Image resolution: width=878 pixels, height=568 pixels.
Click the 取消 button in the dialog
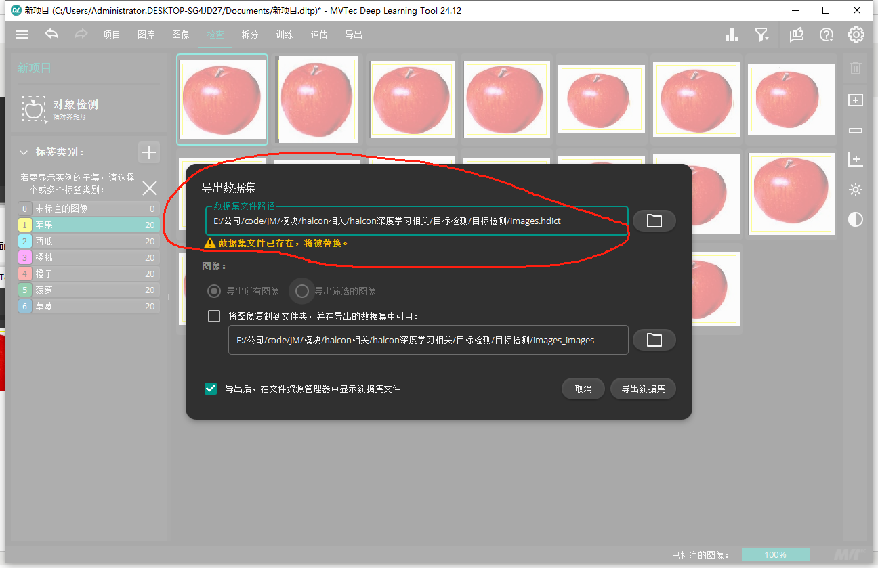(x=583, y=389)
